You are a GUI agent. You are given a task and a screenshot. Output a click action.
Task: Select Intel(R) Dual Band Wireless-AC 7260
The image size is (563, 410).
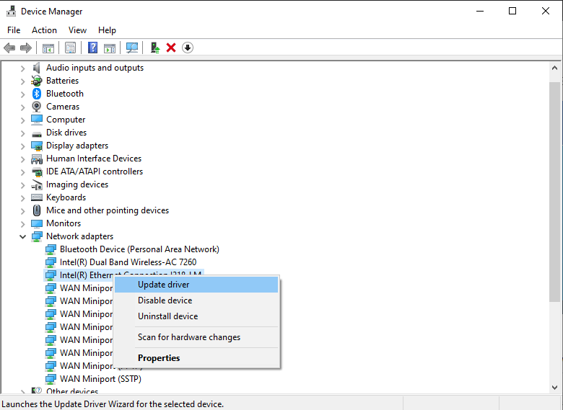point(128,262)
